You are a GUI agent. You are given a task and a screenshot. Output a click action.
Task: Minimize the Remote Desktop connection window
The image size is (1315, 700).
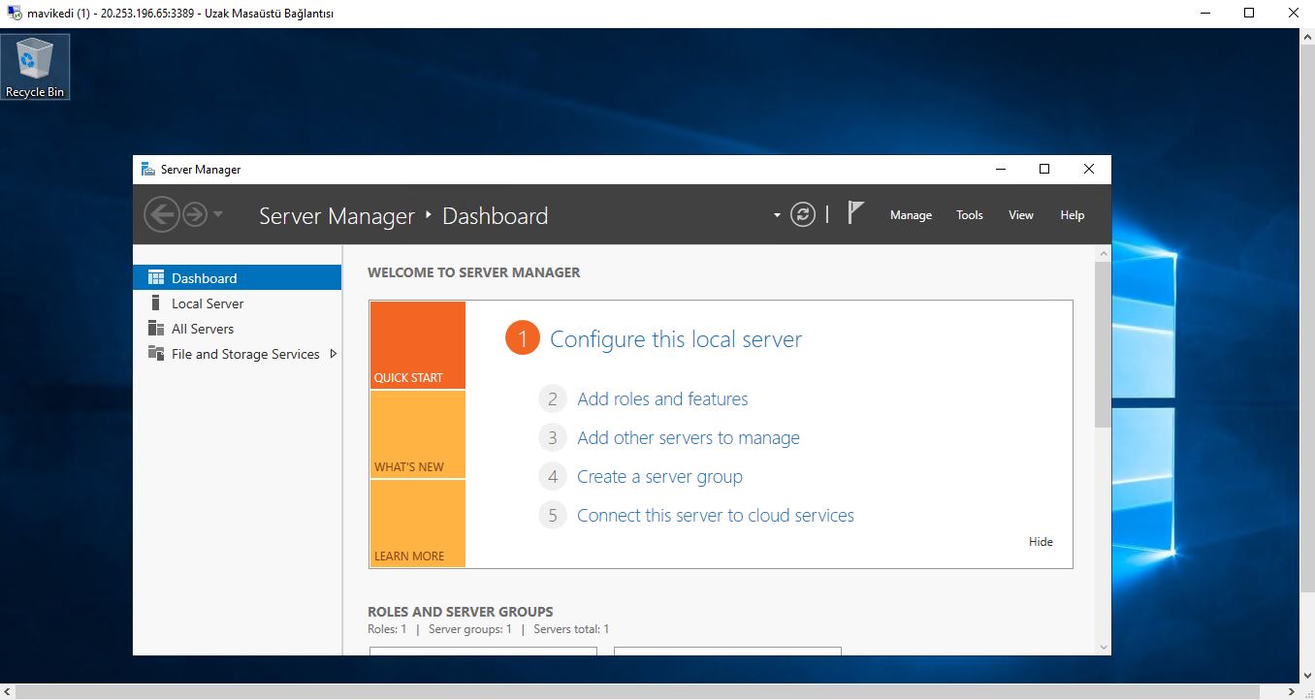point(1205,14)
